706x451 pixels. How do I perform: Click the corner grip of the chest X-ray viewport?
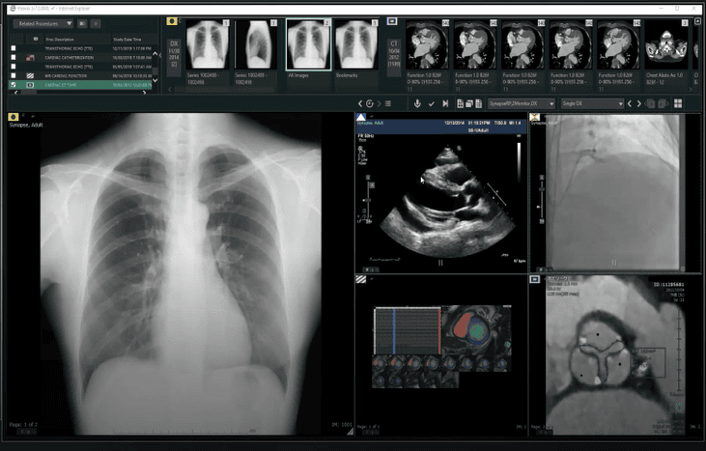(350, 431)
